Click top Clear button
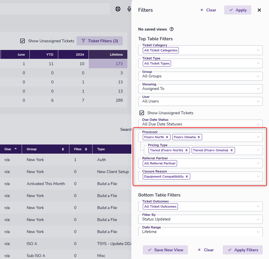The height and width of the screenshot is (259, 269). click(208, 10)
